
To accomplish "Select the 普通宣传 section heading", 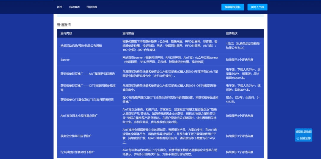I will tap(64, 25).
